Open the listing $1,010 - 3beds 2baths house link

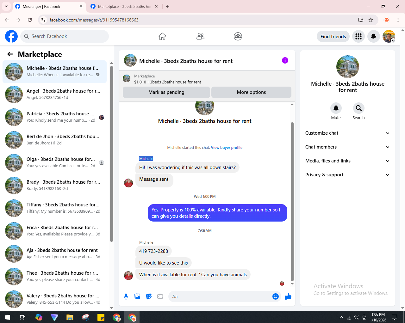[168, 82]
